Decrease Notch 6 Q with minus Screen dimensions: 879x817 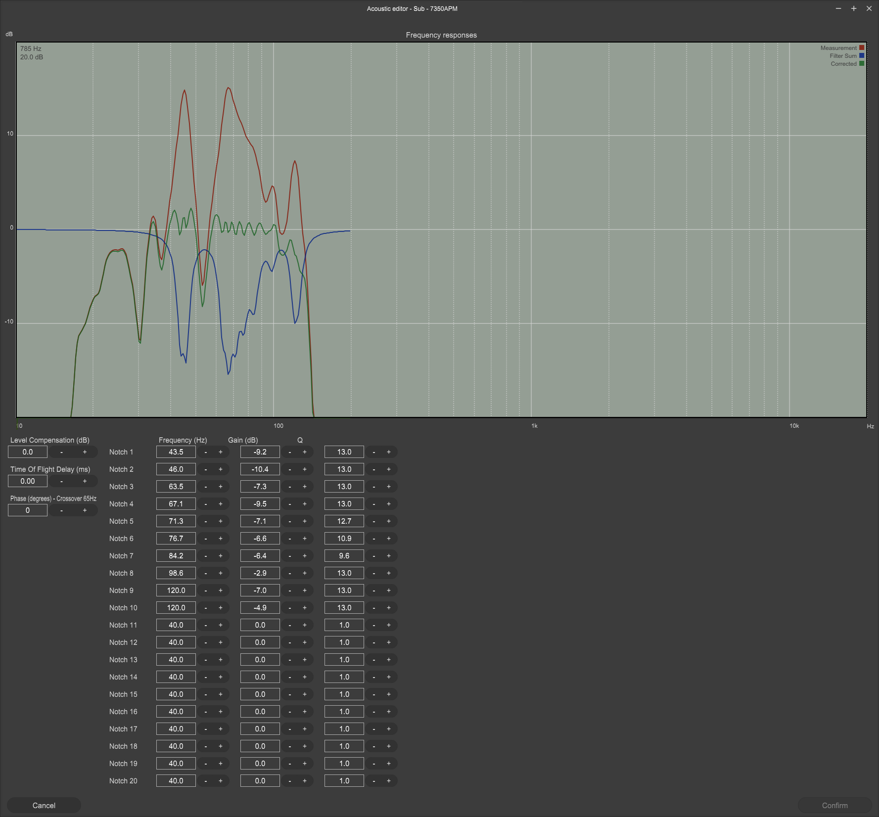[374, 539]
